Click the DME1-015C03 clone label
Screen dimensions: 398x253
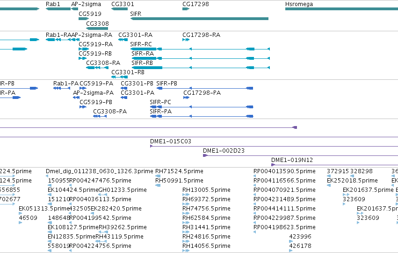click(171, 141)
